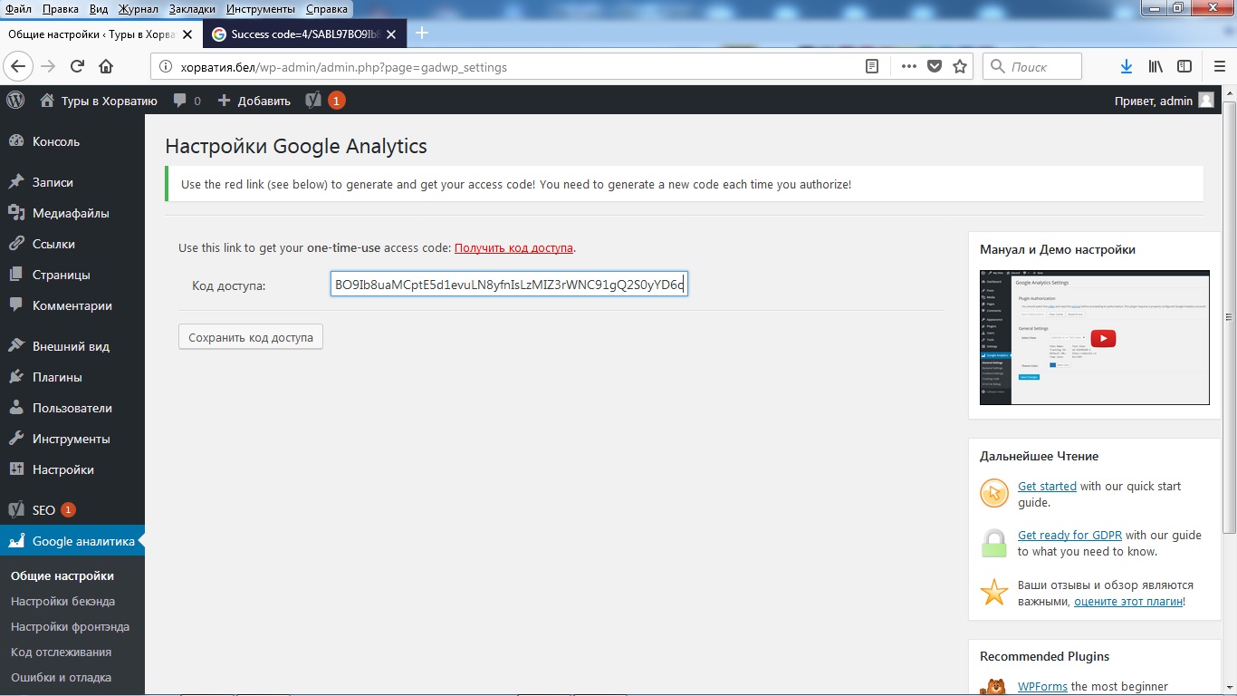Open the Firefox hamburger menu

coord(1219,66)
